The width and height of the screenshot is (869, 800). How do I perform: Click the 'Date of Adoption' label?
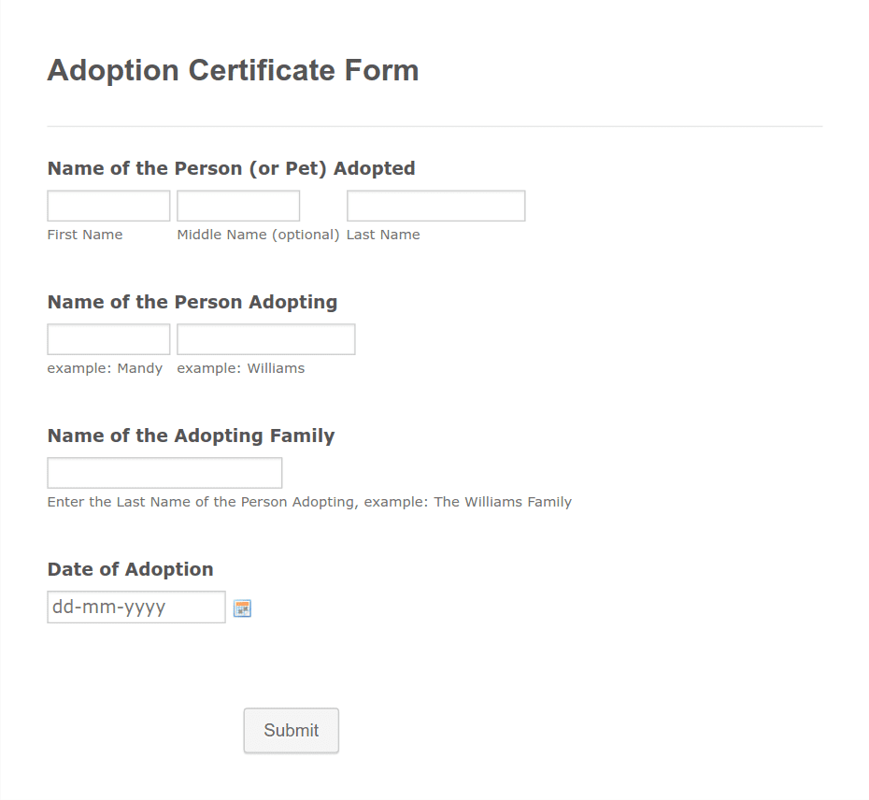(x=130, y=569)
